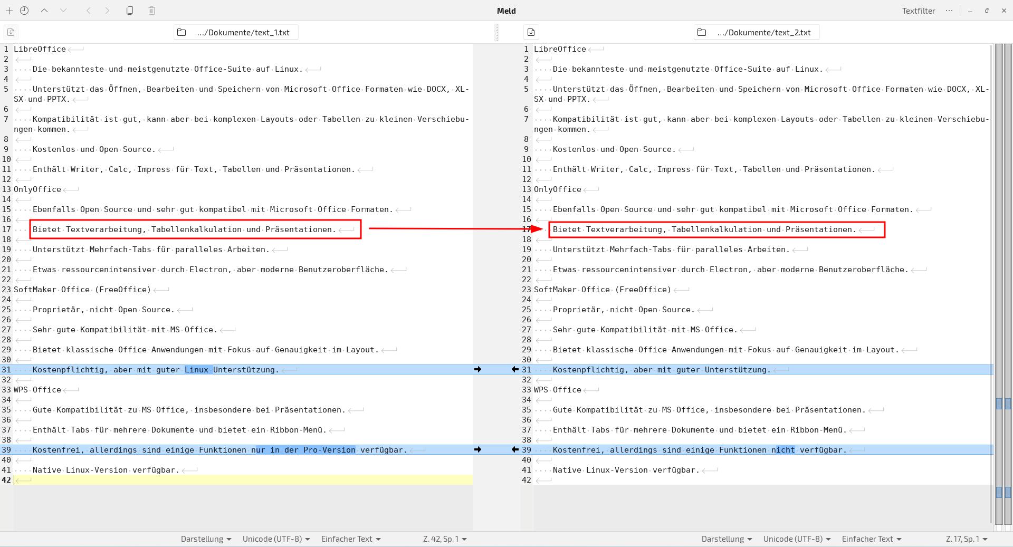Go to previous change up arrow
The height and width of the screenshot is (547, 1013).
pyautogui.click(x=44, y=11)
